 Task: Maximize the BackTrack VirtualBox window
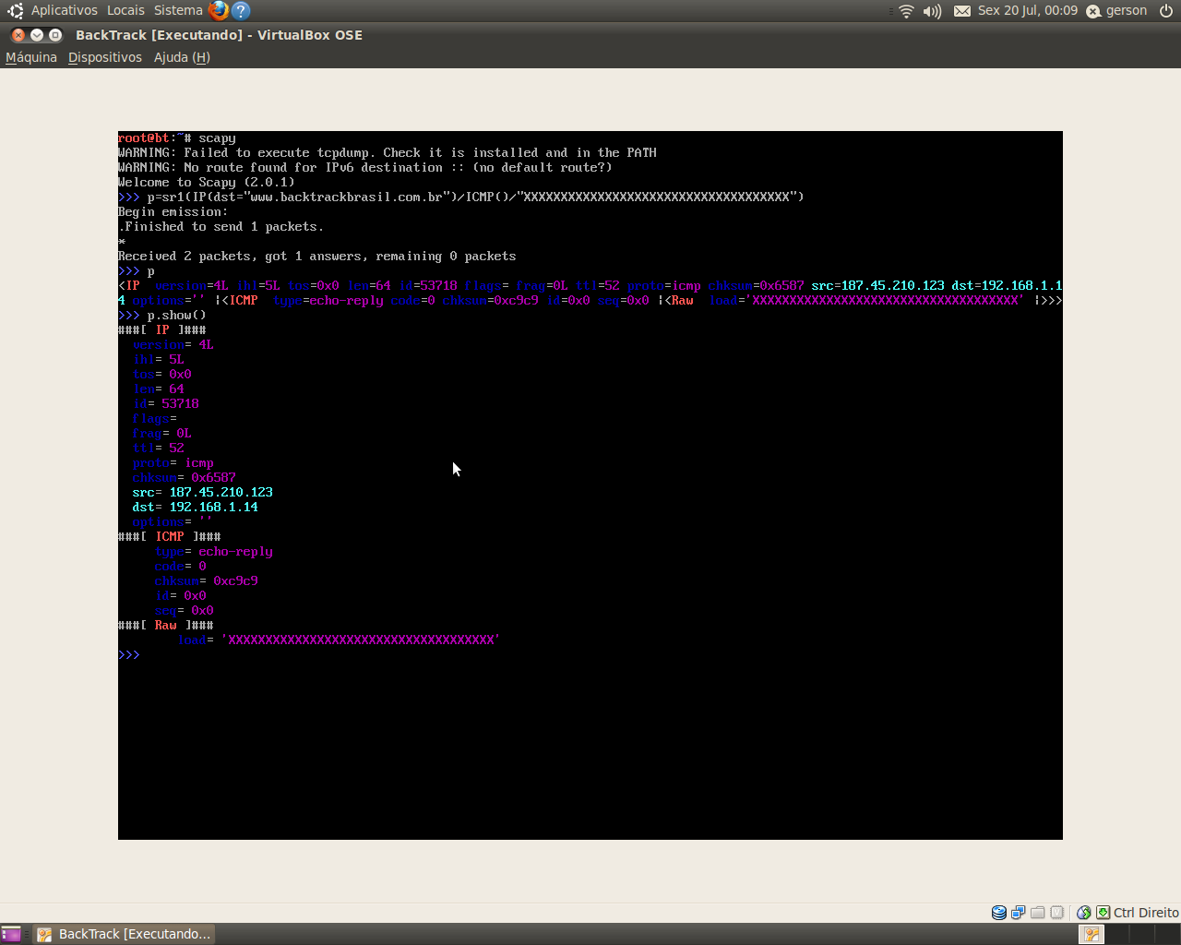tap(55, 35)
